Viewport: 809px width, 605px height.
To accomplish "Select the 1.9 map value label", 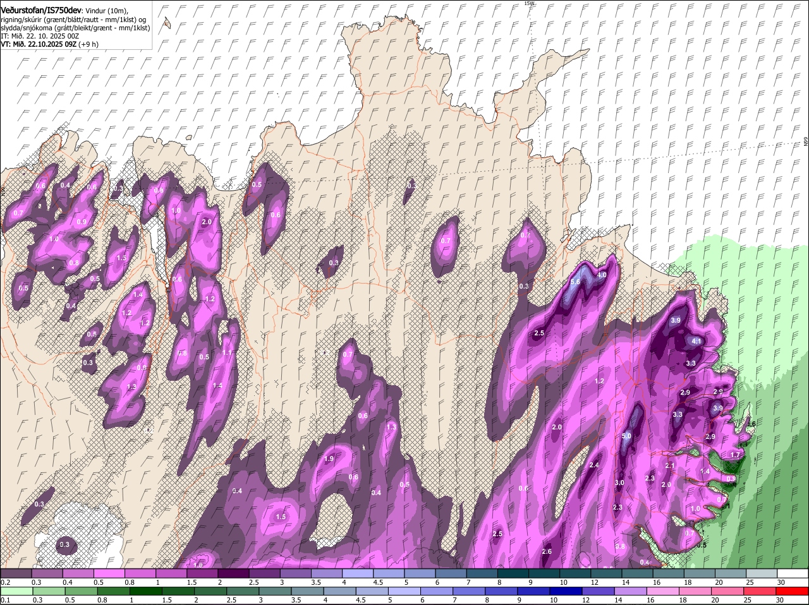I will pyautogui.click(x=329, y=459).
